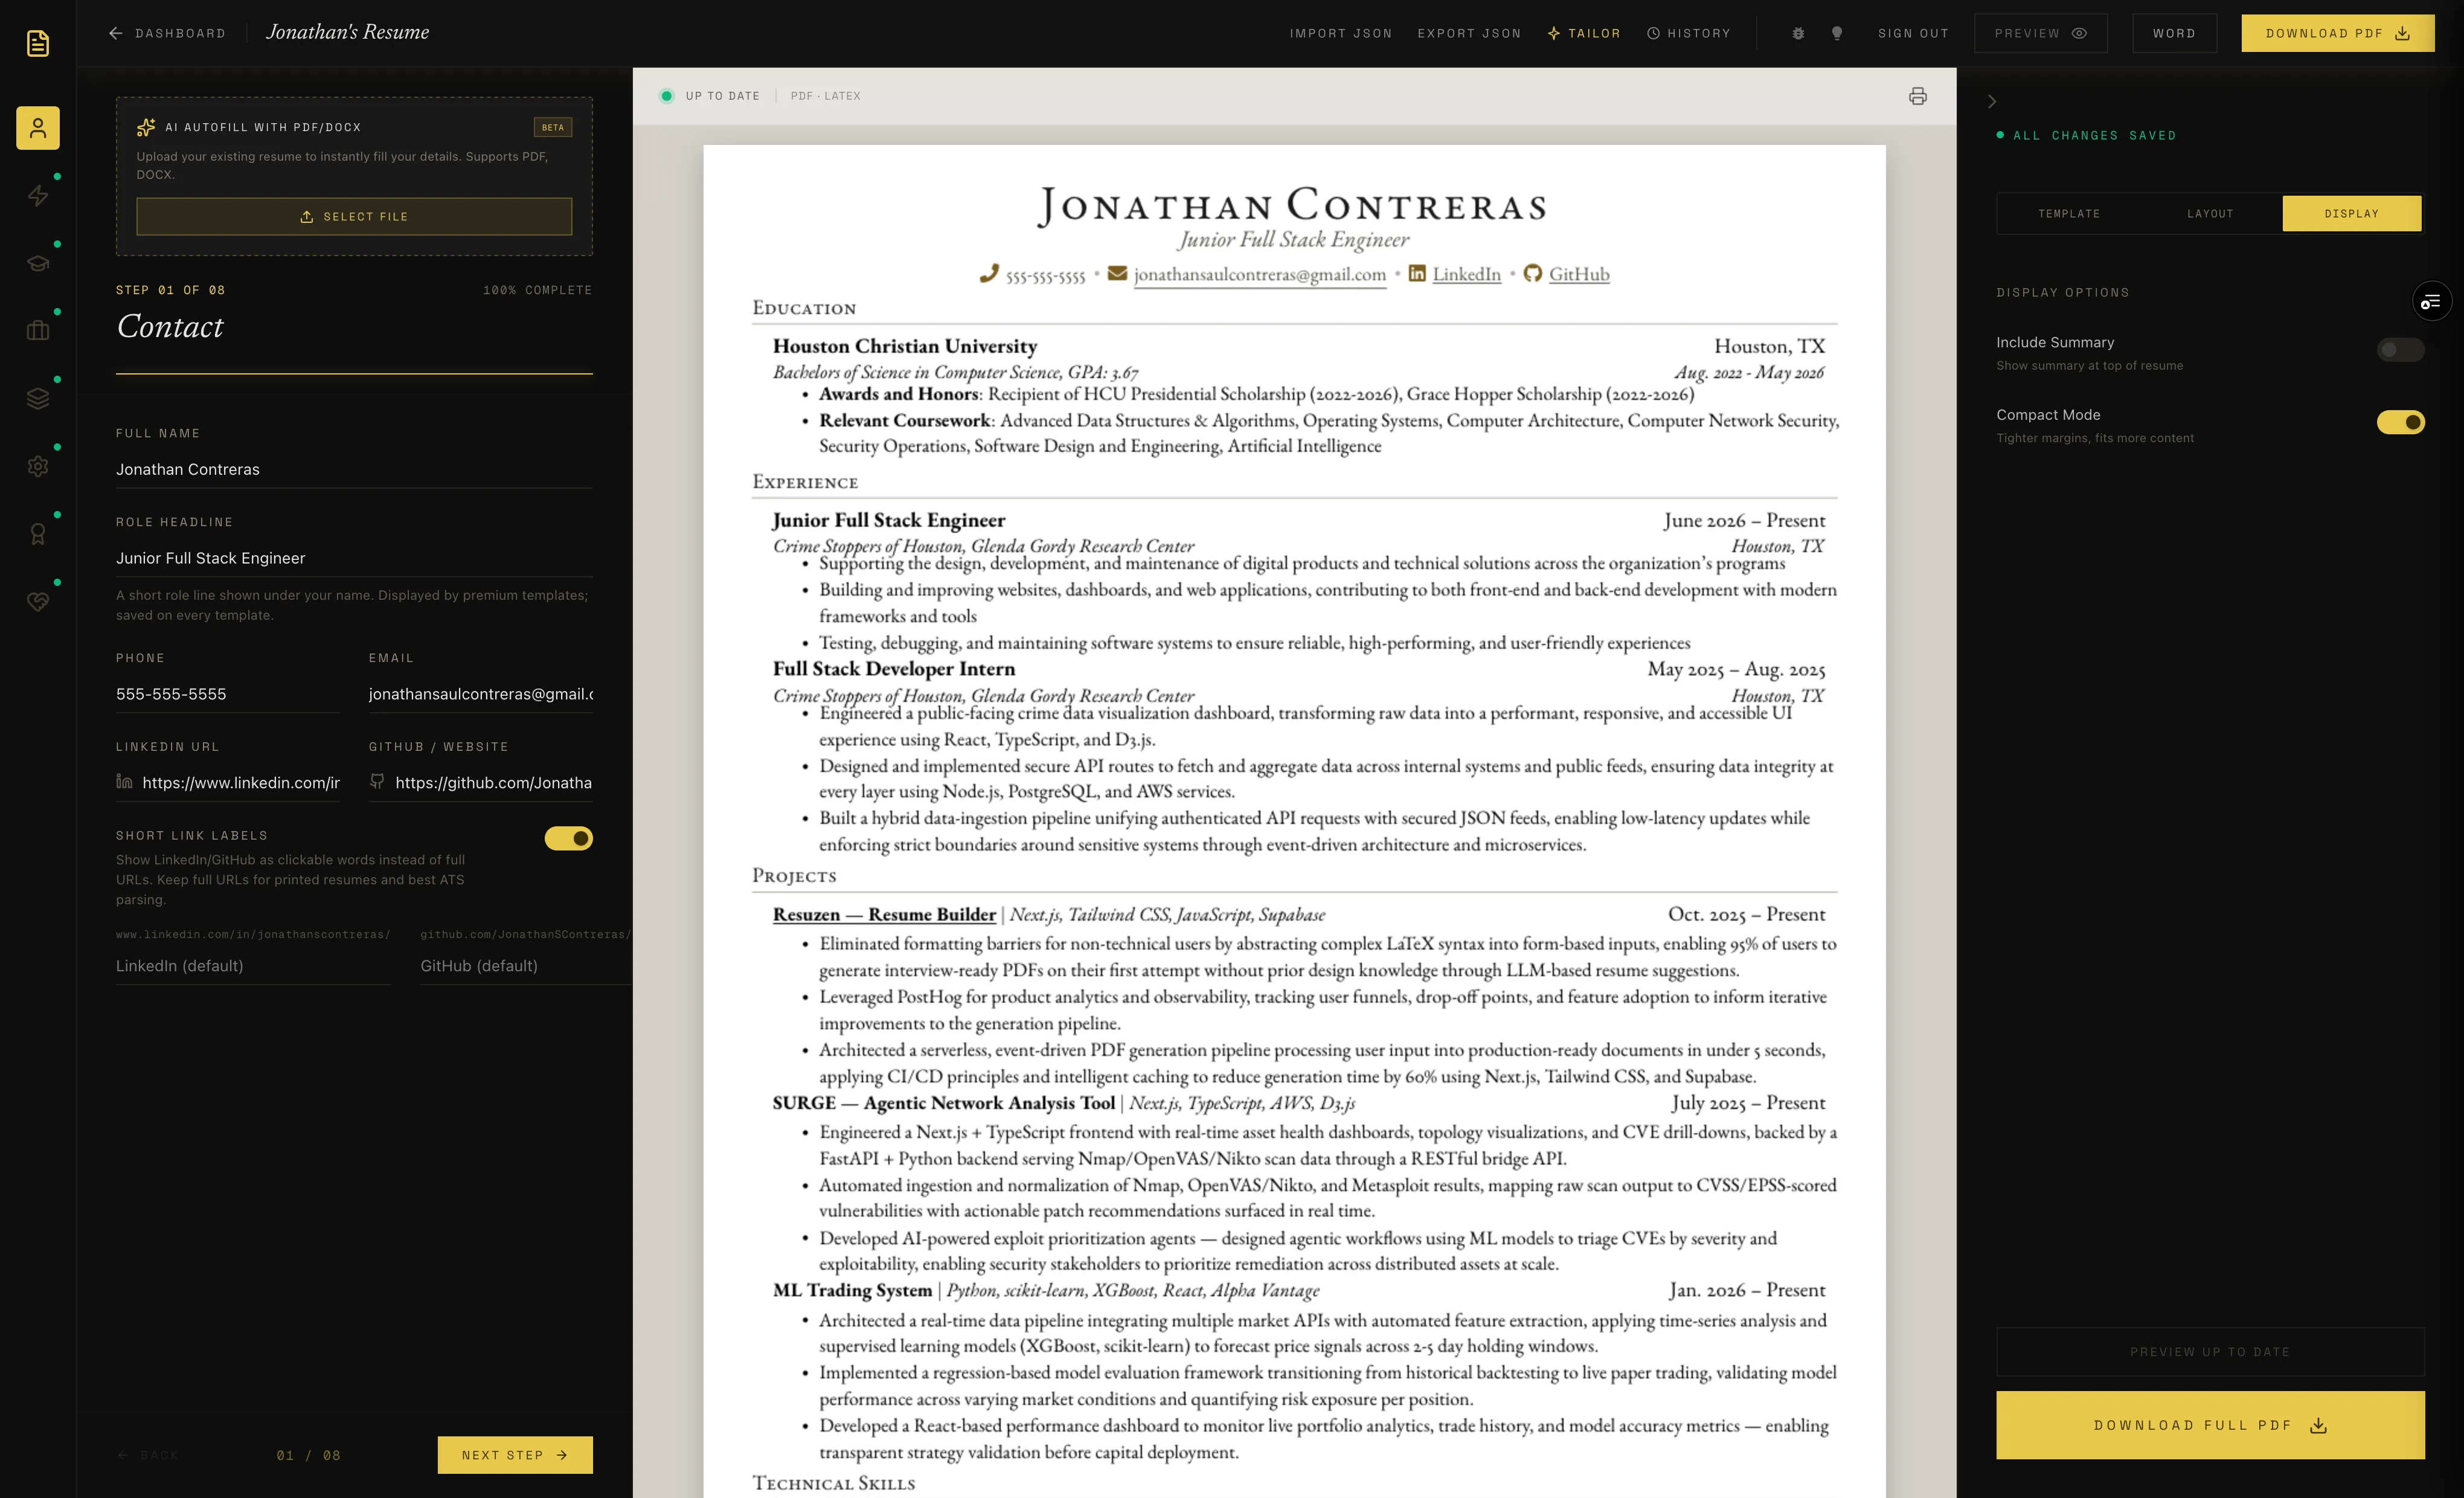Click the Full Name input field
This screenshot has width=2464, height=1498.
coord(354,469)
